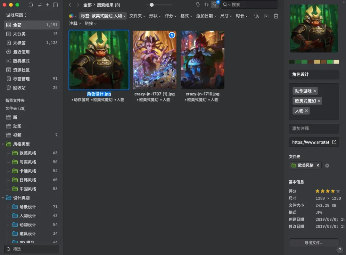
Task: Remove the 欧美式魔幻 tag
Action: tap(319, 101)
